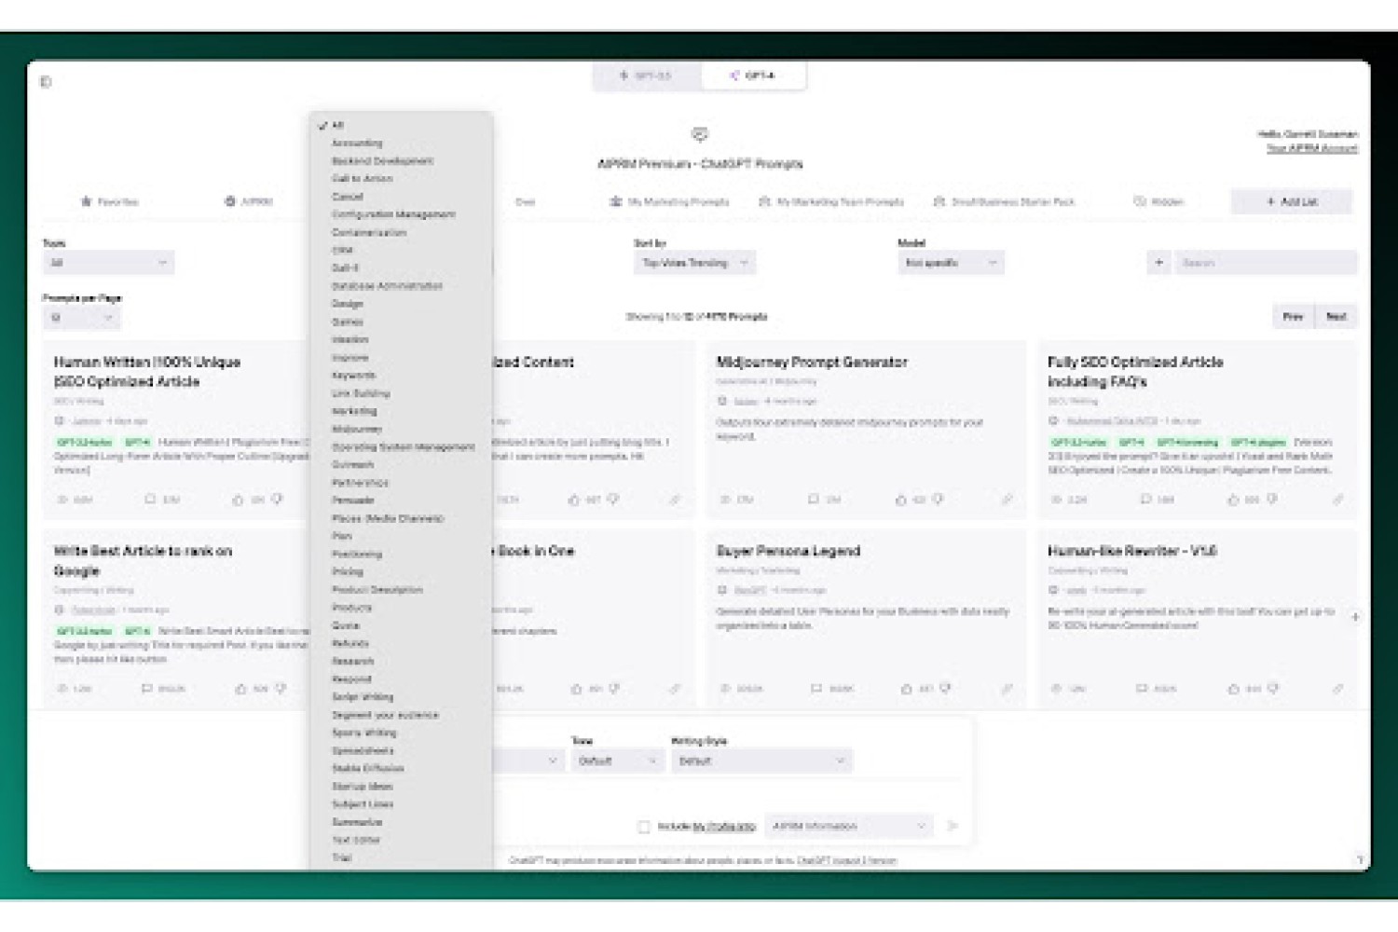Click the plus icon beside the Search field
The width and height of the screenshot is (1398, 932).
tap(1158, 263)
